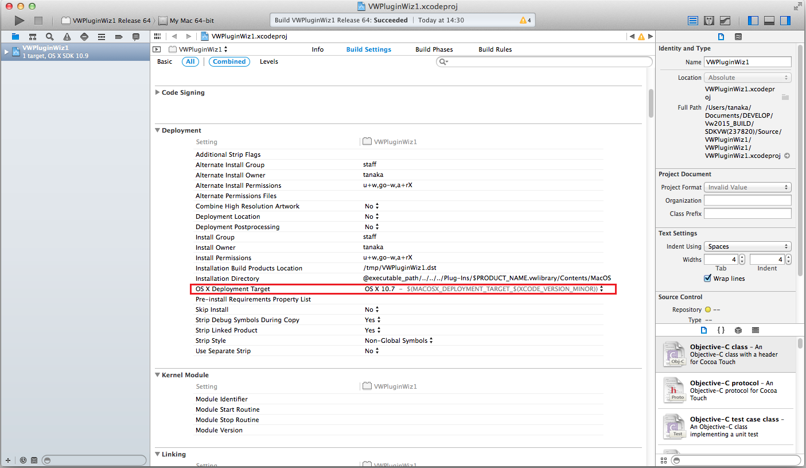806x468 pixels.
Task: Open the Test navigator diamond icon
Action: point(84,36)
